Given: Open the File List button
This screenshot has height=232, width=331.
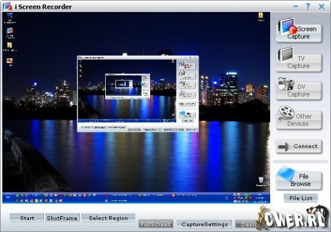Looking at the screenshot, I should [x=301, y=198].
